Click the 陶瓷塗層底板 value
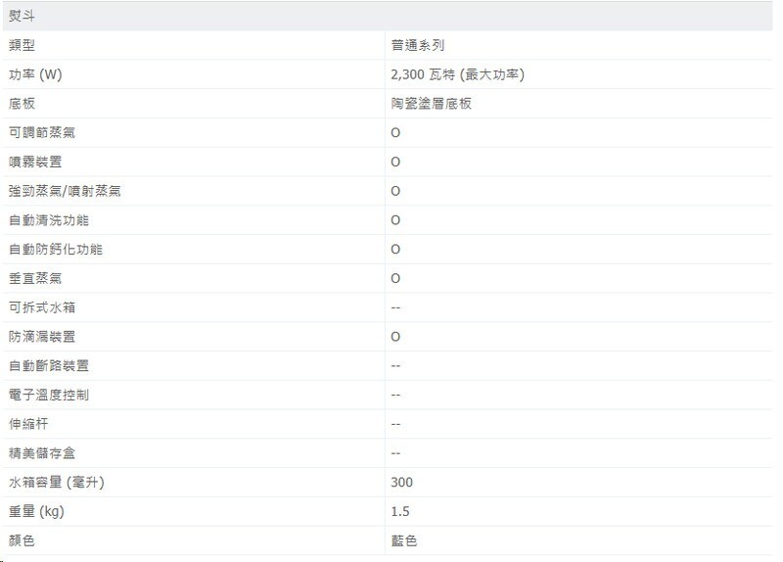 pyautogui.click(x=431, y=104)
